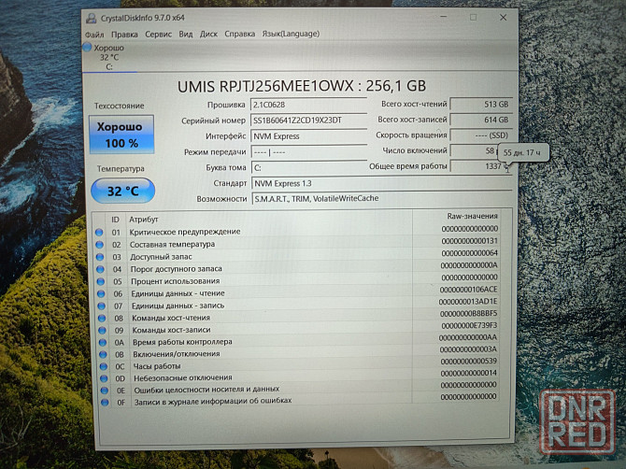Click the rotation rate value ---- (SSD)

point(481,135)
